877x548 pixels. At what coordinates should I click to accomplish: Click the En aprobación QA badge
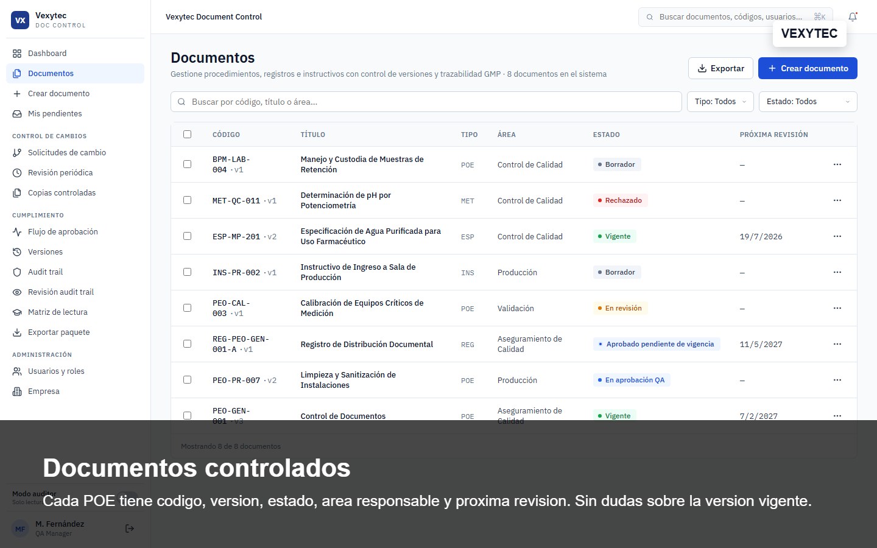632,380
